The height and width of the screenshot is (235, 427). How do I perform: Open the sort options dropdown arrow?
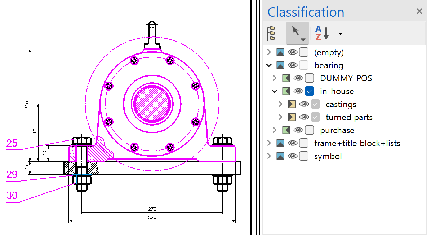(340, 34)
